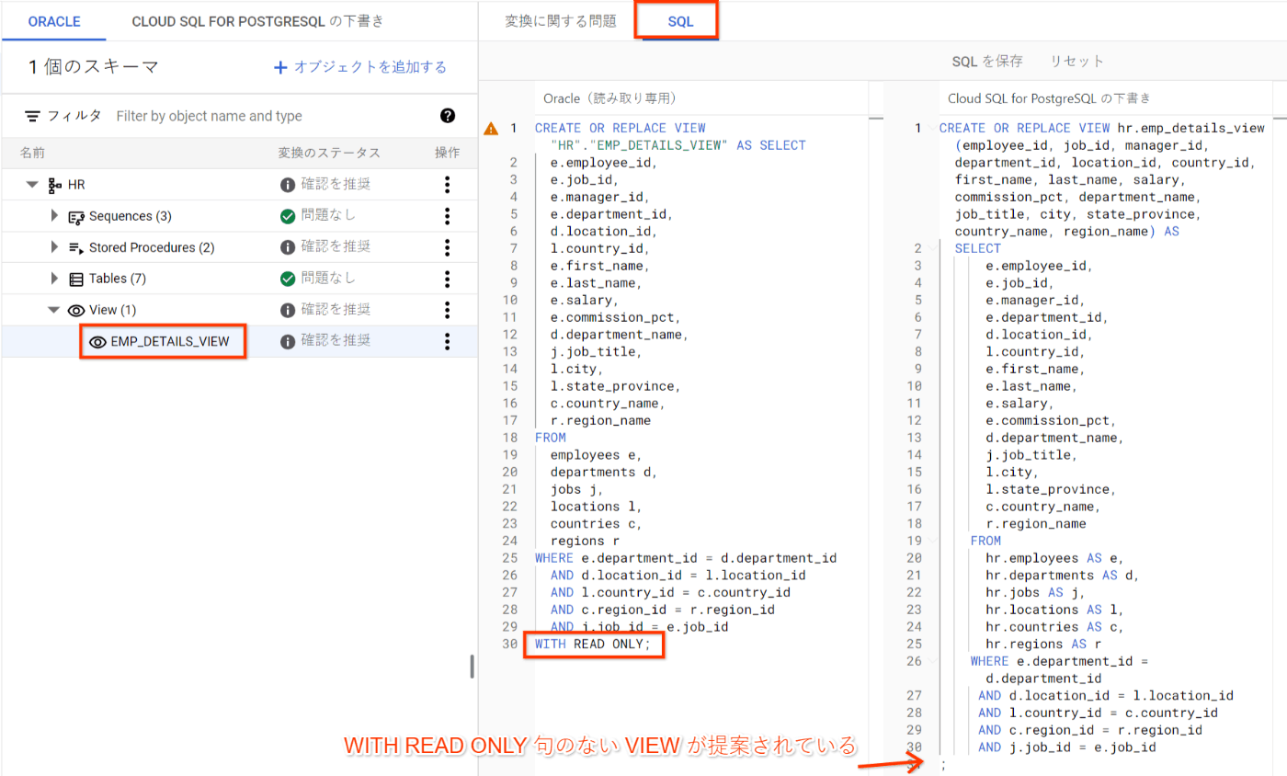Click the info status icon on HR row

click(288, 185)
